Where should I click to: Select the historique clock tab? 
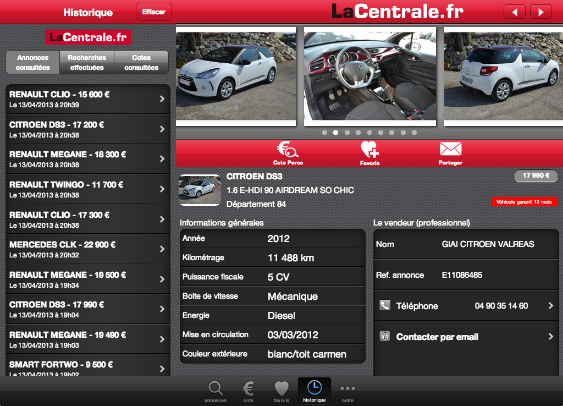point(314,391)
